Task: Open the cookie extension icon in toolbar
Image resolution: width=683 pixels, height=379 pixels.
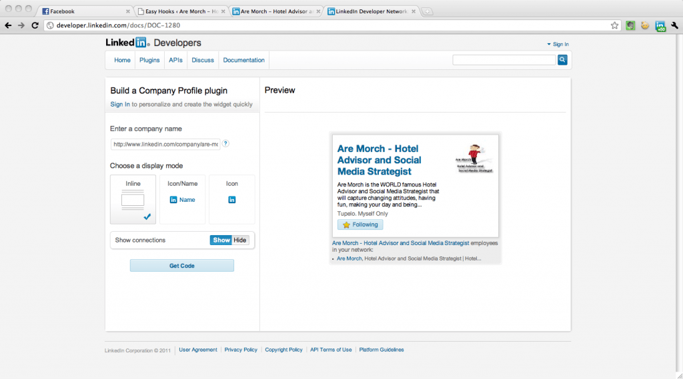Action: [x=645, y=26]
